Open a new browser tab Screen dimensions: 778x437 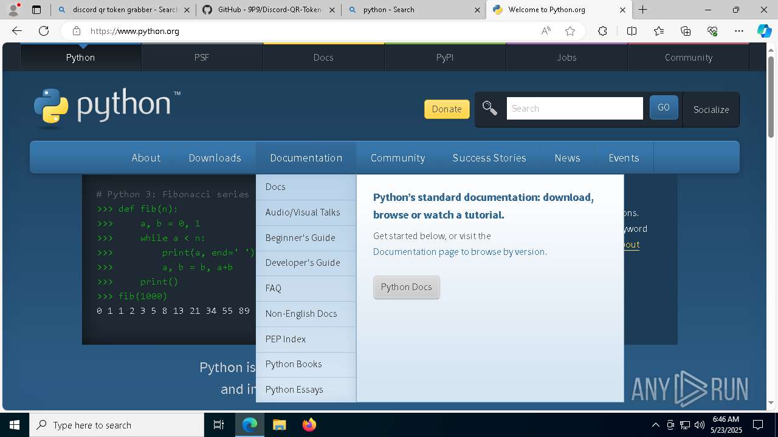tap(642, 10)
